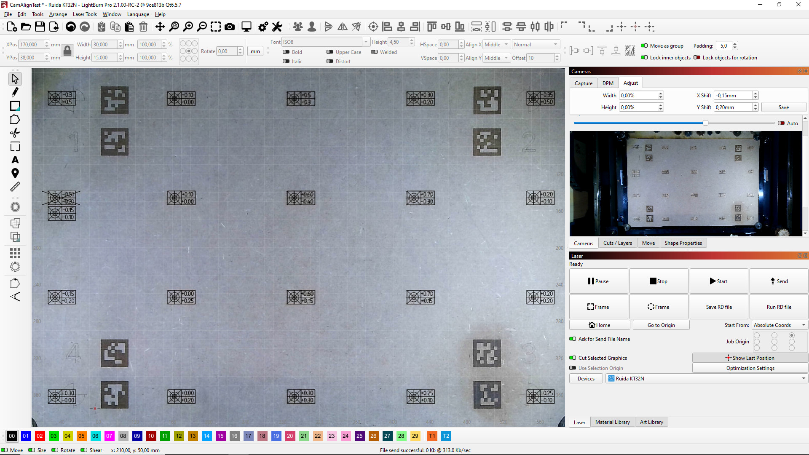Image resolution: width=809 pixels, height=455 pixels.
Task: Toggle the Auto camera switch
Action: [781, 123]
